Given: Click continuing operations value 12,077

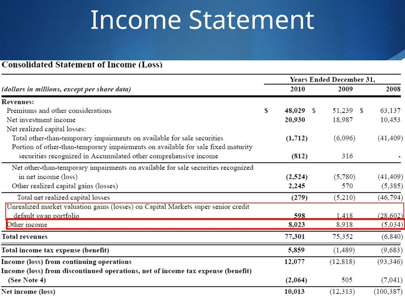Looking at the screenshot, I should (x=294, y=262).
